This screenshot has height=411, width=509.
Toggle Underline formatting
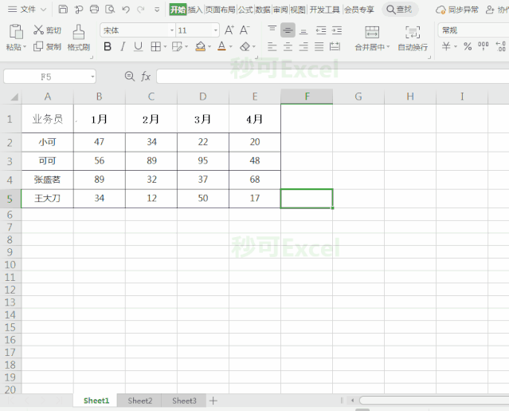139,47
